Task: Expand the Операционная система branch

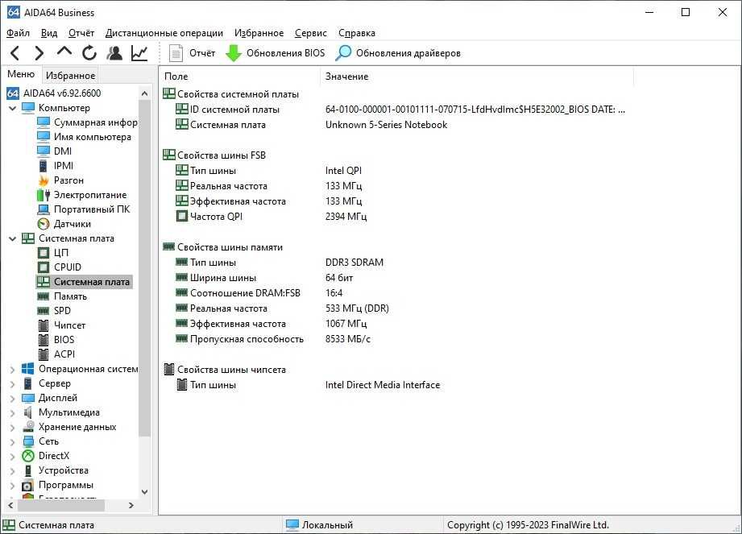Action: click(13, 370)
